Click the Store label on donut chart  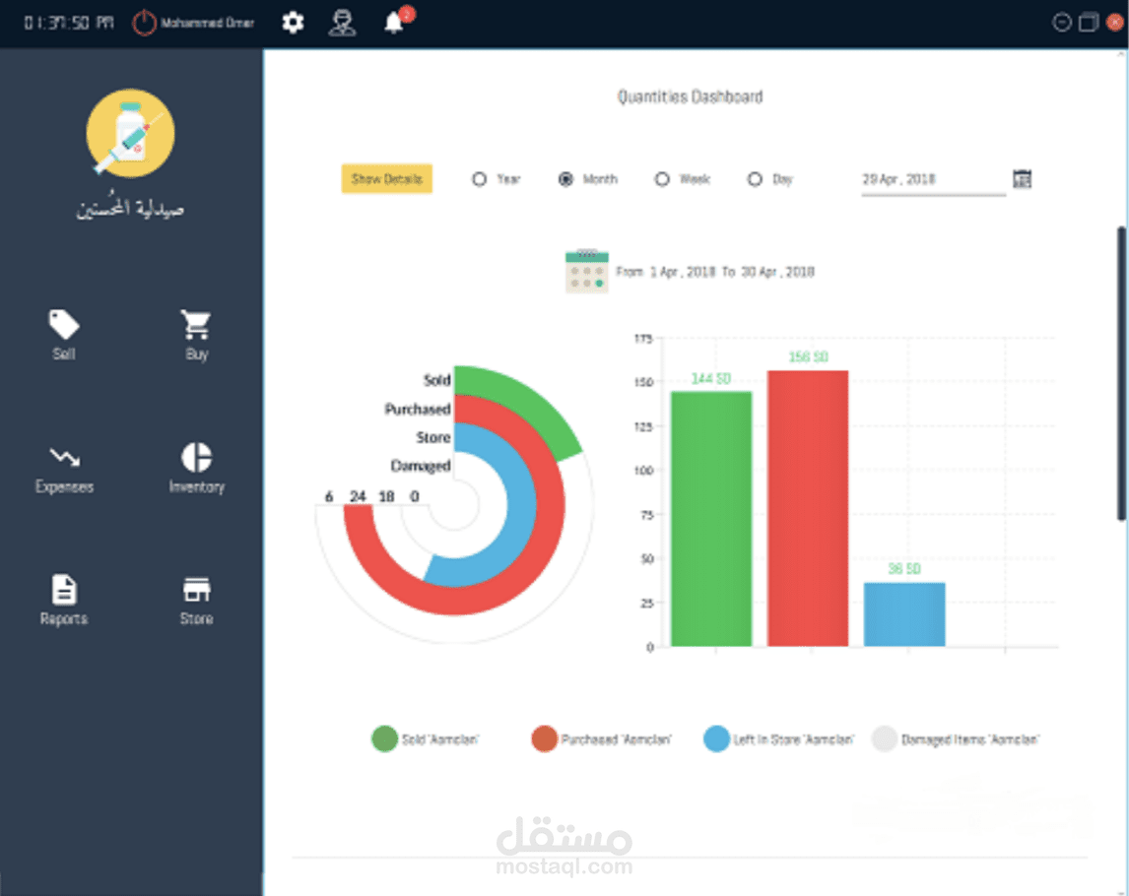click(x=432, y=437)
